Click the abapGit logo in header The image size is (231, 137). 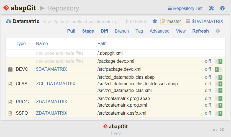pos(20,8)
